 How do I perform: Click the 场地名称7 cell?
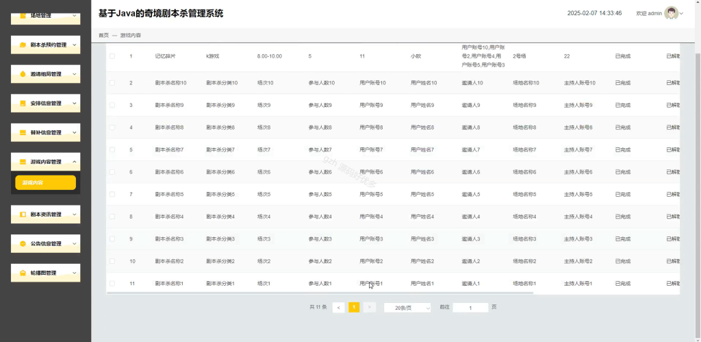coord(524,149)
